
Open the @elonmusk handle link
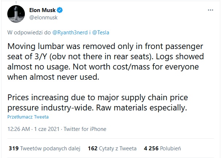(x=43, y=18)
